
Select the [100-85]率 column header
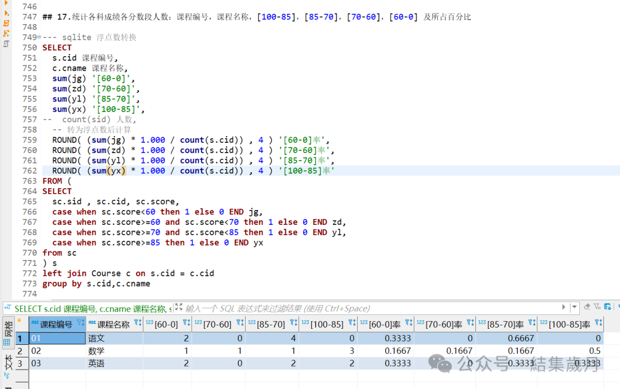pos(569,325)
